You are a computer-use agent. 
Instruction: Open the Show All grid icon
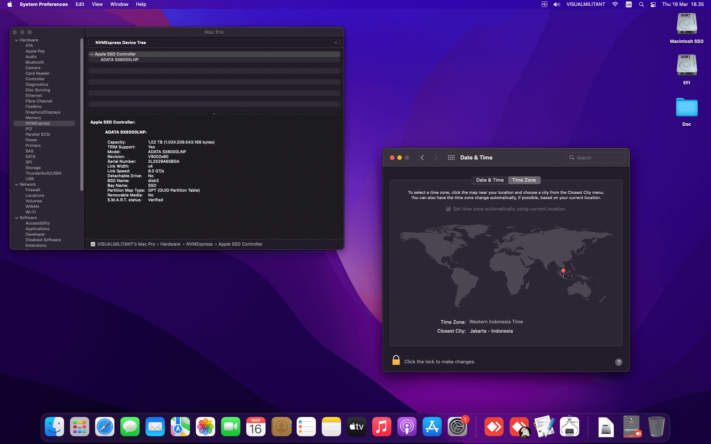(451, 158)
